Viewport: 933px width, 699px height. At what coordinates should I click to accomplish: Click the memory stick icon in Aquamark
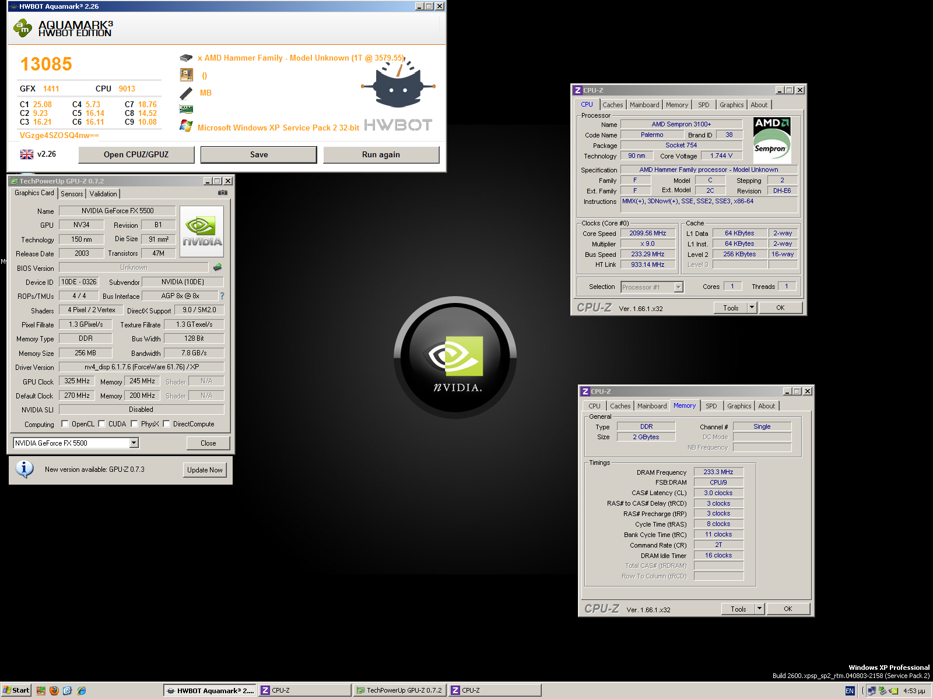pos(186,93)
